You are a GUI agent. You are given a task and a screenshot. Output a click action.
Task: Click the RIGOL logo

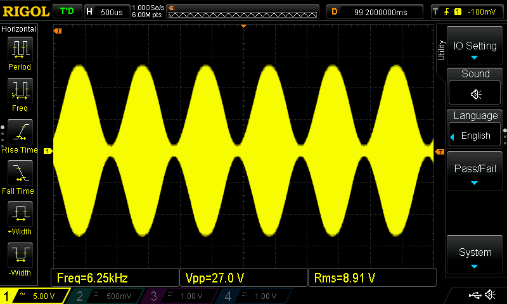(x=26, y=11)
